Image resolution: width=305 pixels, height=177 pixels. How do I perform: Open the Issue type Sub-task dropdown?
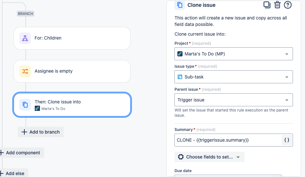(x=234, y=77)
